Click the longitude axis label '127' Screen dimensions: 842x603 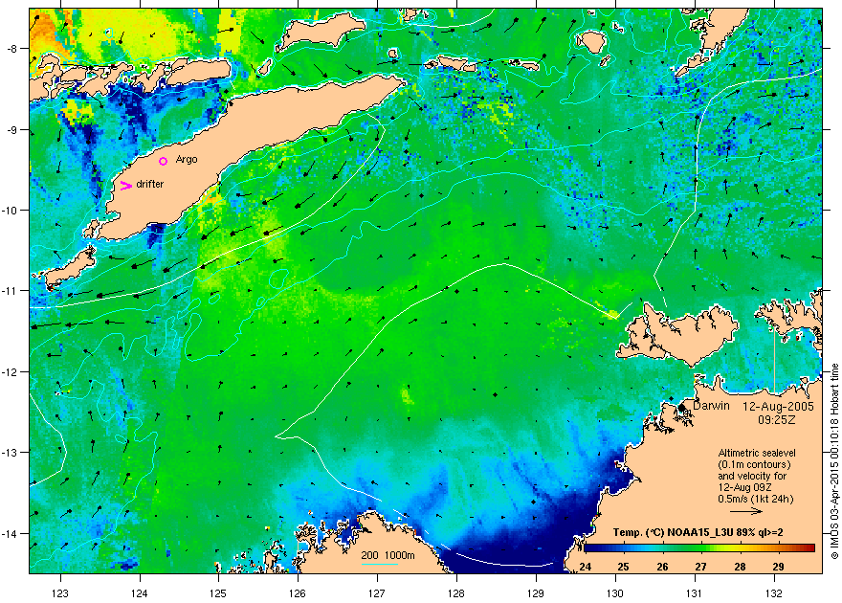377,593
